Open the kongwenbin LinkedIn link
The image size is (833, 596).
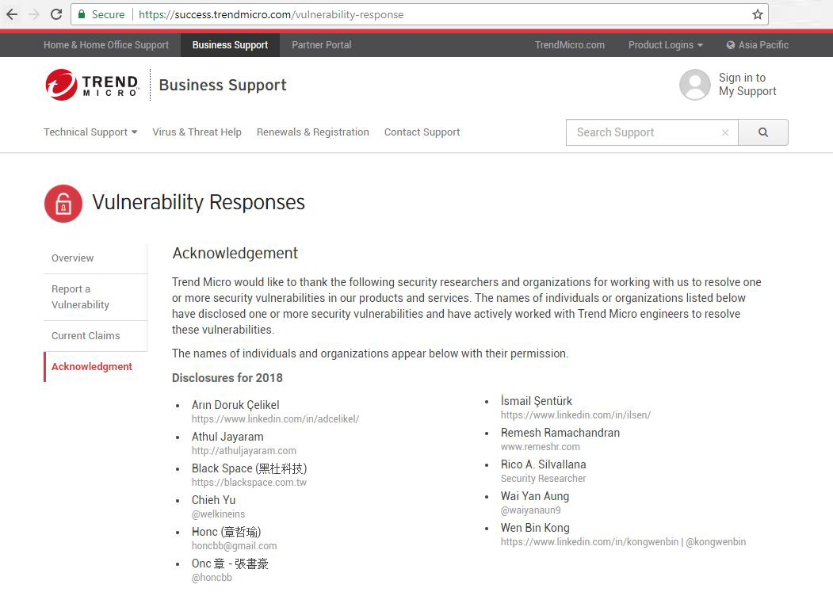point(590,542)
